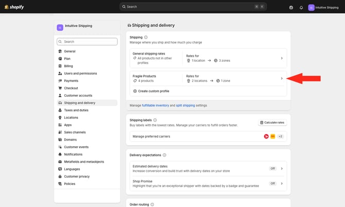Click the Checkout cart icon
Viewport: 345px width, 207px height.
pos(60,88)
